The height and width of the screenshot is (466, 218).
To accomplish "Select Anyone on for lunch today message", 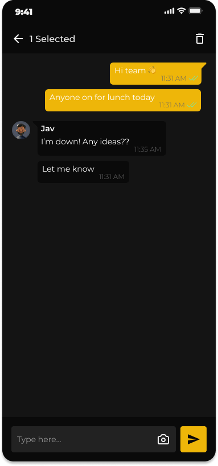I will point(123,100).
